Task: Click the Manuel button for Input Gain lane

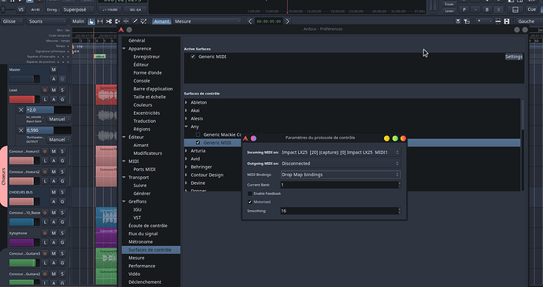Action: pyautogui.click(x=58, y=119)
